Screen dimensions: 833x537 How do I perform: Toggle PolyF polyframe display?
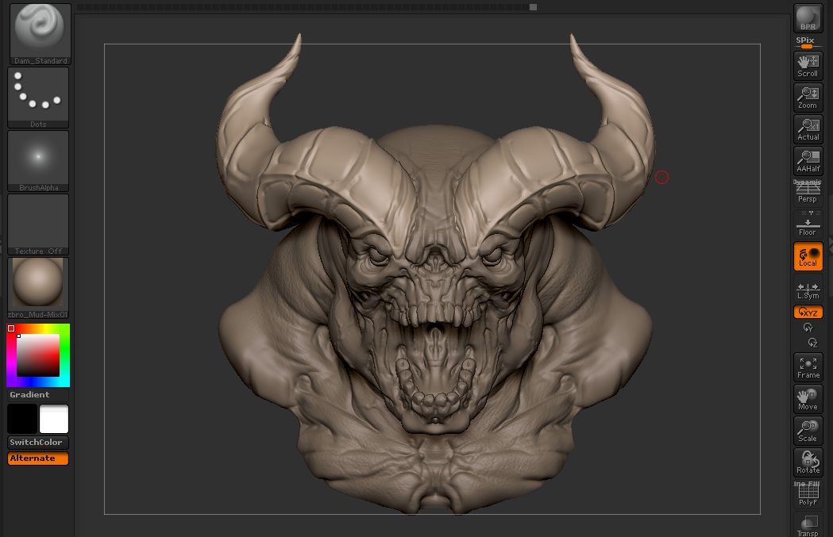click(808, 494)
